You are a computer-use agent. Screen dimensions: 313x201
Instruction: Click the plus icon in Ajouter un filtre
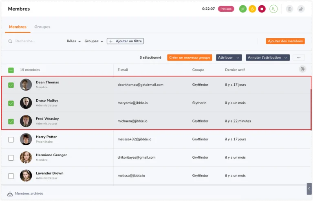tap(111, 41)
